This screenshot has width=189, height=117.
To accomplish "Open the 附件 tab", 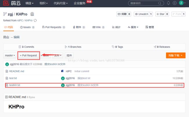I will coord(79,27).
